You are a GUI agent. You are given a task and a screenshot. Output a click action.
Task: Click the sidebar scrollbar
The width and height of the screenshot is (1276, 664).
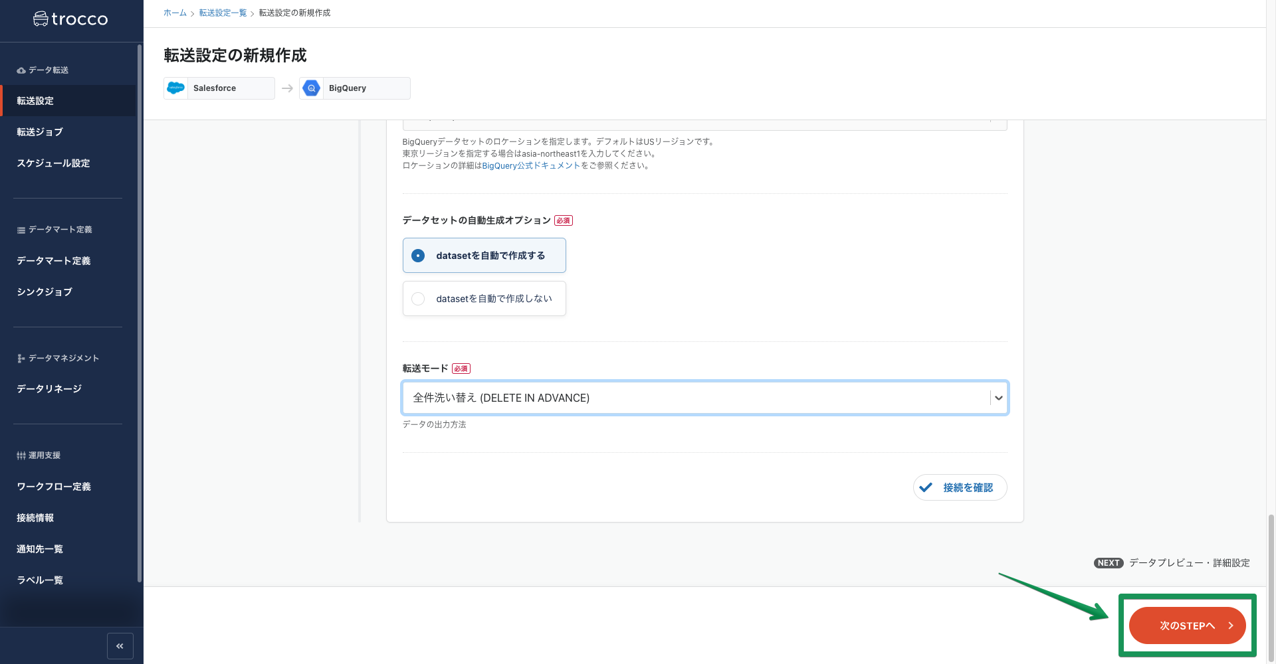(x=139, y=312)
